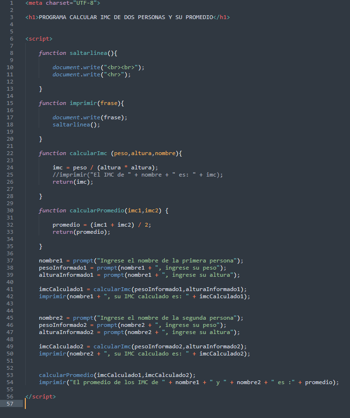Select line number 54 in the gutter
The width and height of the screenshot is (350, 418).
pyautogui.click(x=10, y=383)
